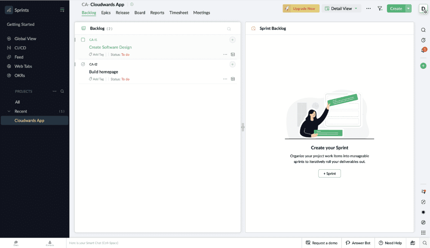Click the CA-I1 item ID
Image resolution: width=430 pixels, height=248 pixels.
pos(93,40)
